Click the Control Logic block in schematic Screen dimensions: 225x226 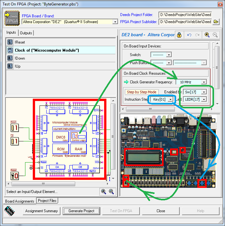[x=79, y=137]
